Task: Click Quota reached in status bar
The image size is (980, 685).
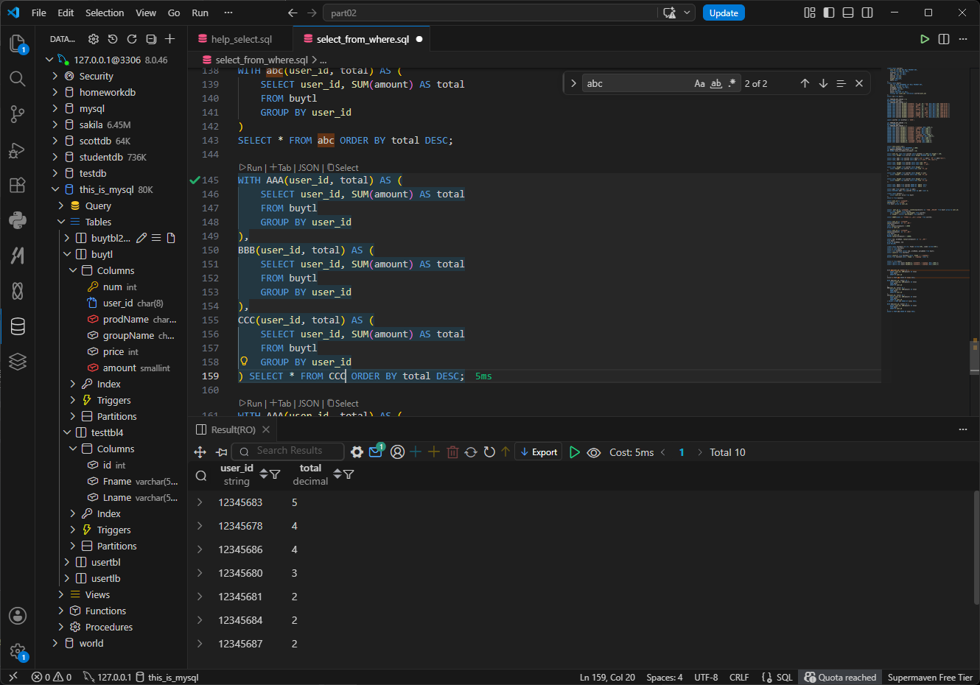Action: pos(841,677)
